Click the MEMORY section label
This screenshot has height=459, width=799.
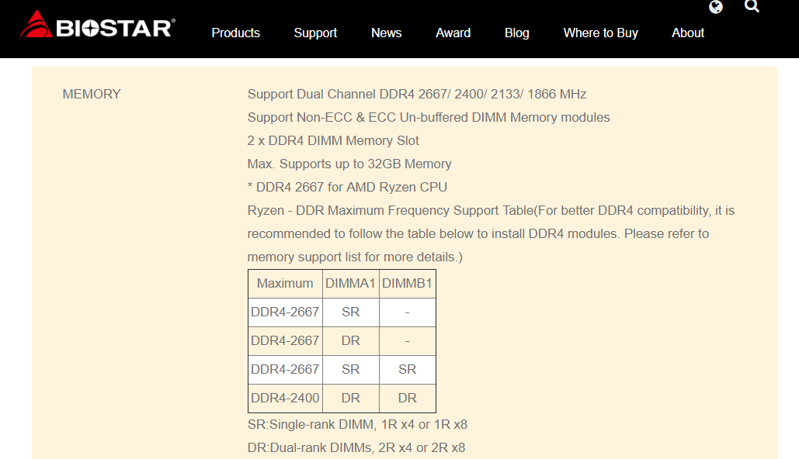92,94
